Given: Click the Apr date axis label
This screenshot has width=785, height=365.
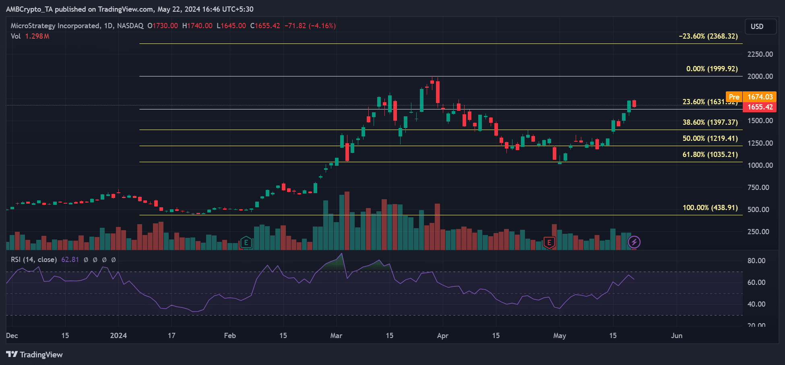Looking at the screenshot, I should 442,336.
